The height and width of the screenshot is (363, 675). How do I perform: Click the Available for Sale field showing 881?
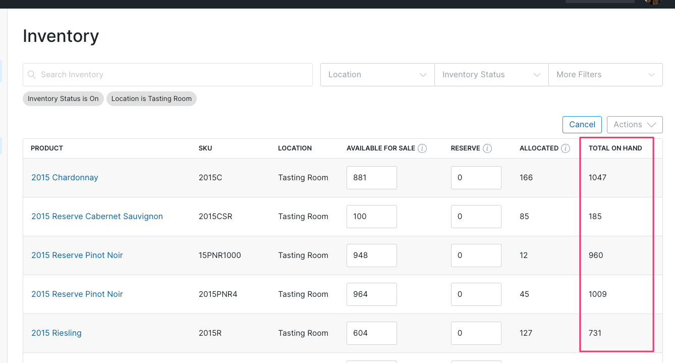371,177
